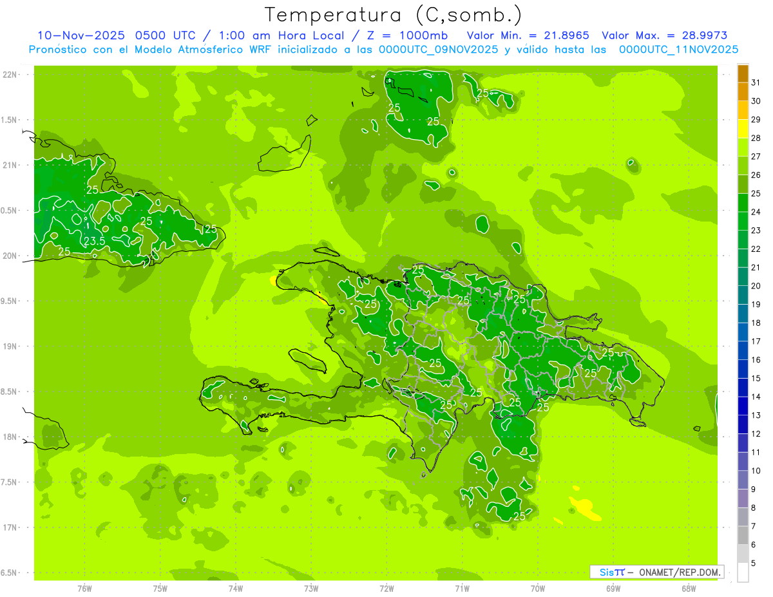This screenshot has height=597, width=773.
Task: Click the "Valor Max. = 28.9973" text
Action: [665, 35]
